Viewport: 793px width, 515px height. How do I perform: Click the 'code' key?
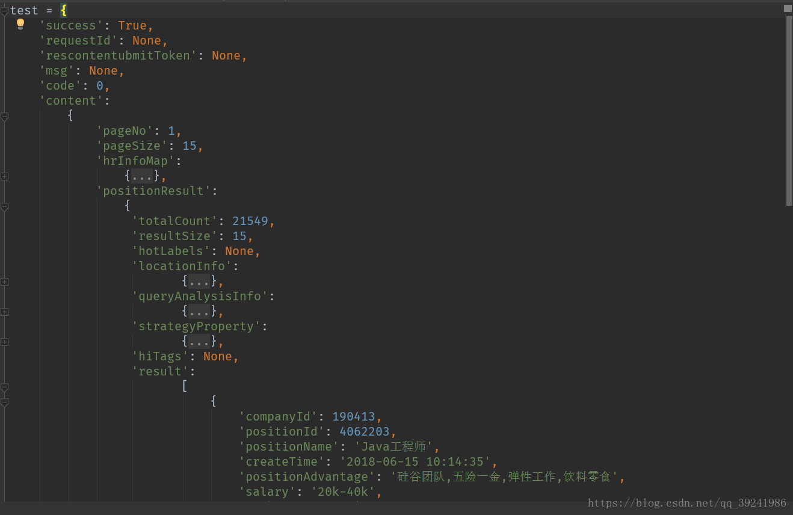click(60, 85)
